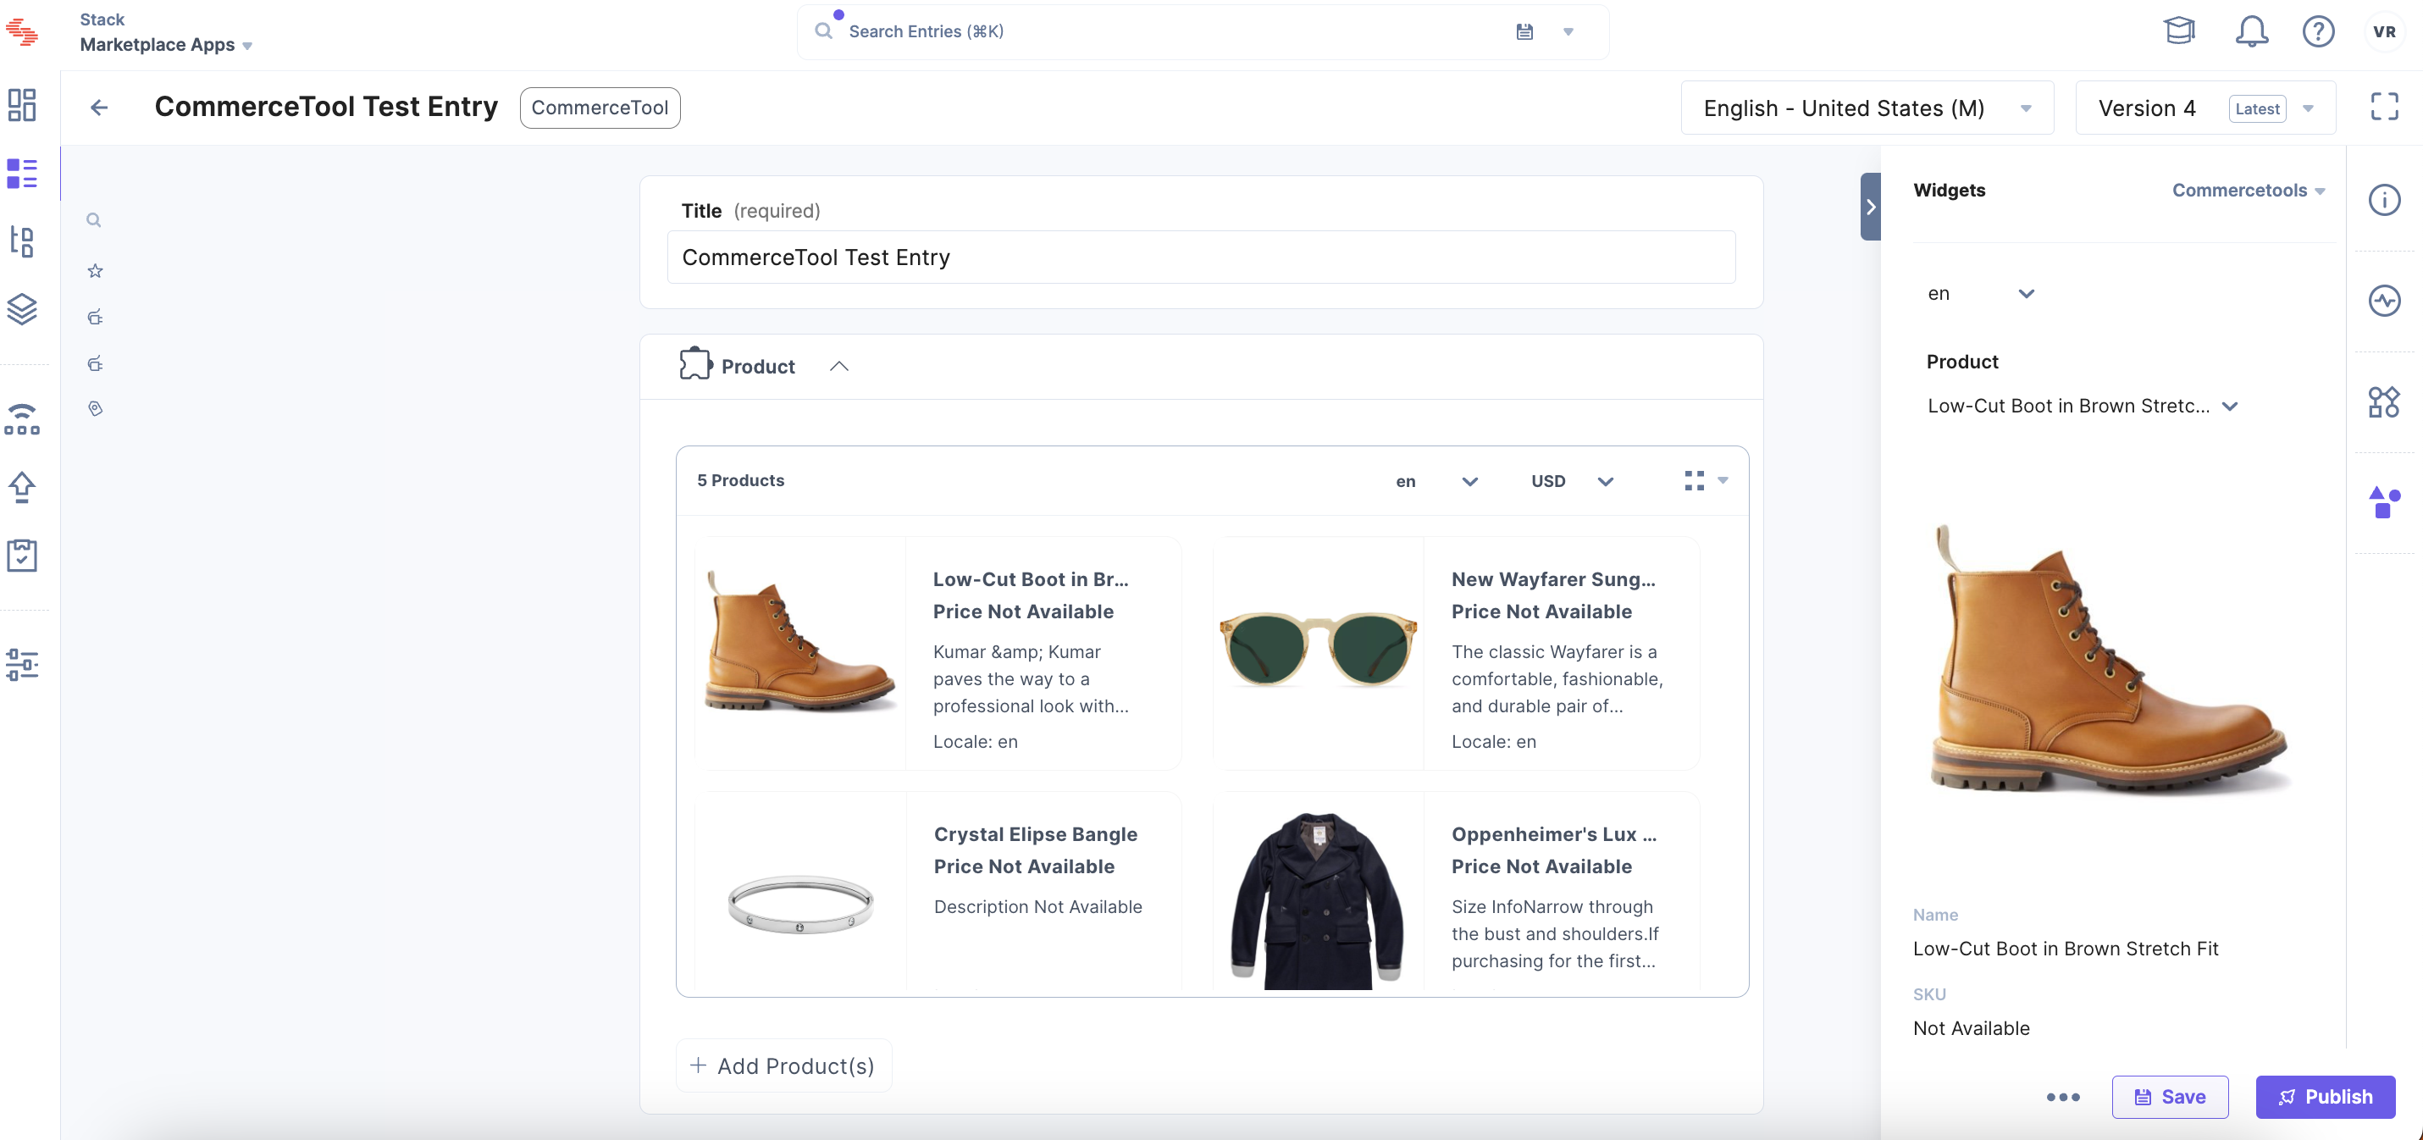The height and width of the screenshot is (1140, 2423).
Task: Click the star favorites icon in entry sidebar
Action: 95,271
